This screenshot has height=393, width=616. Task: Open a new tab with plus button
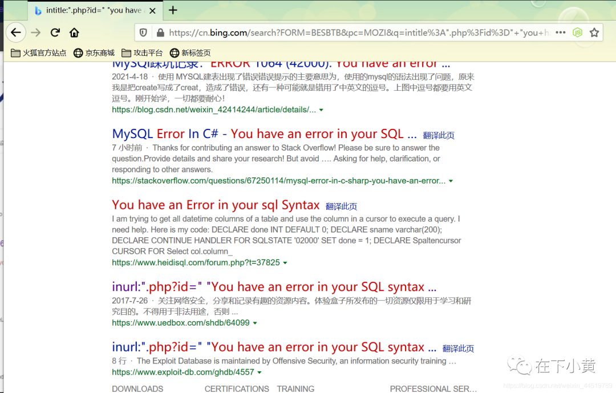[173, 10]
